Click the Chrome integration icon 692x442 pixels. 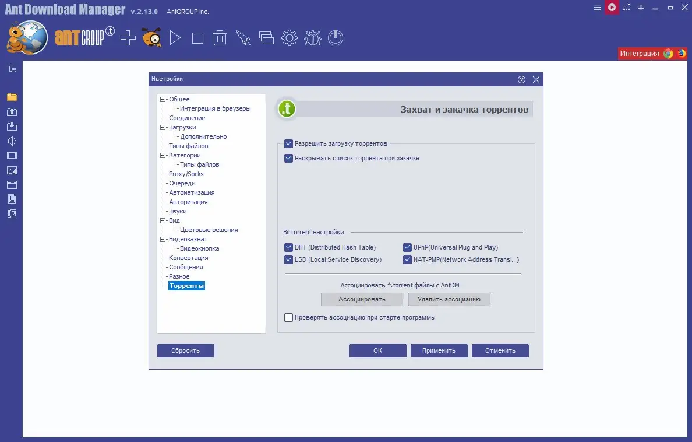pyautogui.click(x=668, y=54)
